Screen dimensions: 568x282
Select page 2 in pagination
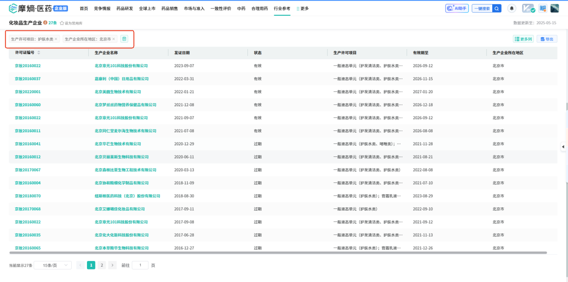(102, 265)
